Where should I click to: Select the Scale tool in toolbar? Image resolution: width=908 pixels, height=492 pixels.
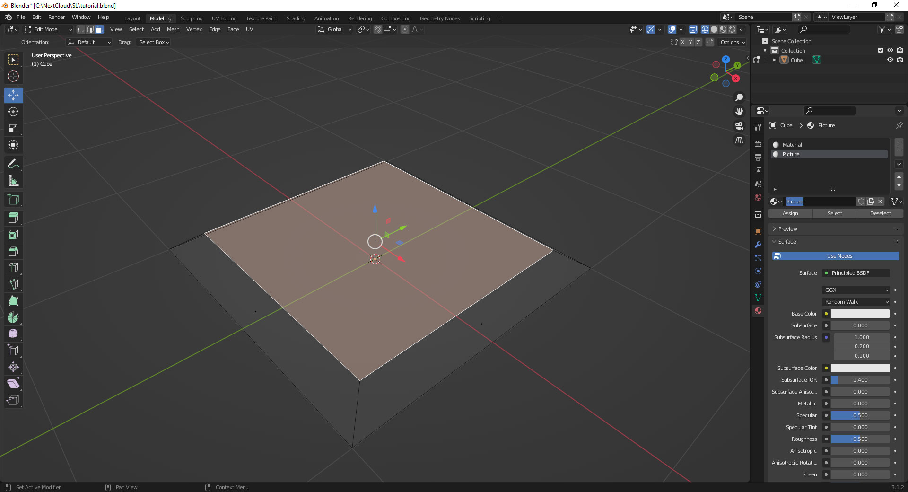pos(13,129)
